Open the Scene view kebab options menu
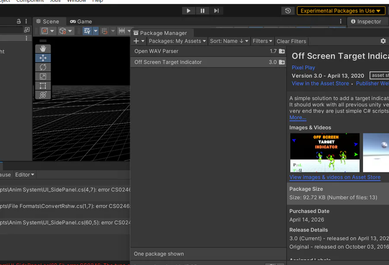Viewport: 389px width, 265px height. click(x=341, y=21)
